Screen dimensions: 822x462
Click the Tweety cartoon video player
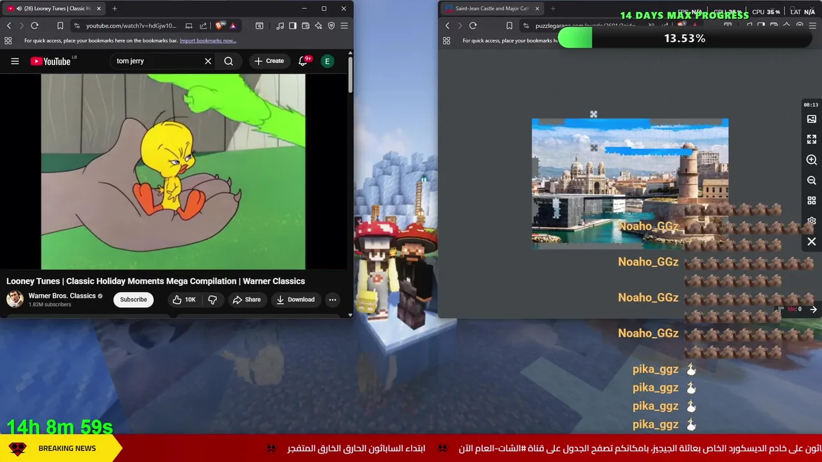coord(173,171)
